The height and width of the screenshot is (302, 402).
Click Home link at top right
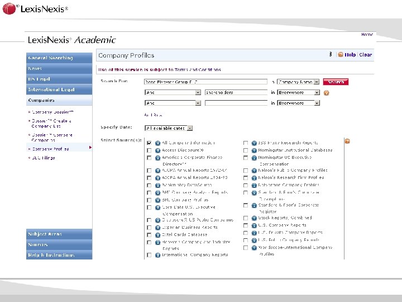367,34
